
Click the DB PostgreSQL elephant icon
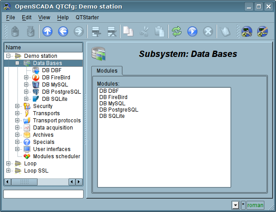(36, 92)
